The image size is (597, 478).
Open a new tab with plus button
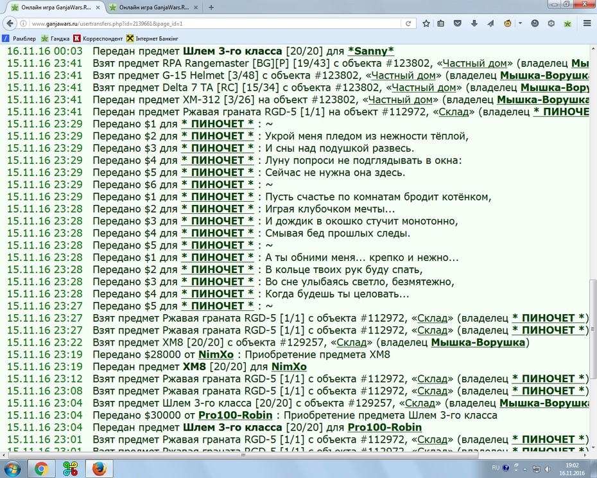click(211, 7)
